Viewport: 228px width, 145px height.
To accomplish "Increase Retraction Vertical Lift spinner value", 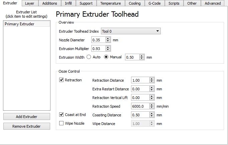I will coord(152,96).
